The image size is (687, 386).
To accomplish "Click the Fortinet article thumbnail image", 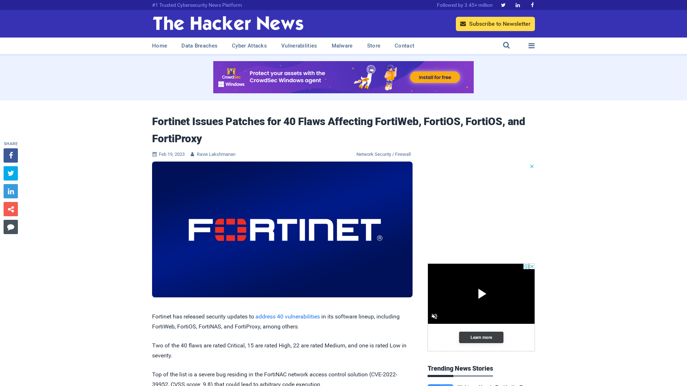I will tap(282, 229).
